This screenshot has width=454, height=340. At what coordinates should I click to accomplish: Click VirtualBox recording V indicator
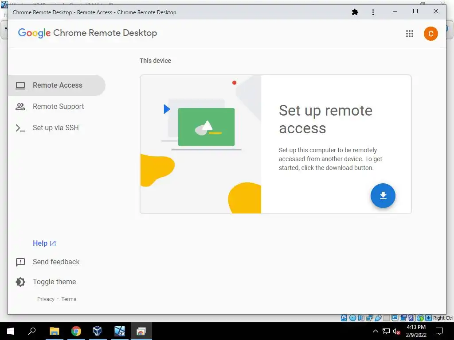pos(411,318)
